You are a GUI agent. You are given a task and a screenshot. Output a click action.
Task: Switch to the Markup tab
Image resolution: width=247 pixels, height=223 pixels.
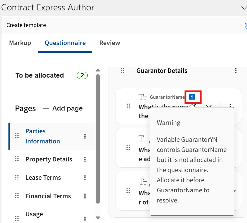click(x=20, y=43)
